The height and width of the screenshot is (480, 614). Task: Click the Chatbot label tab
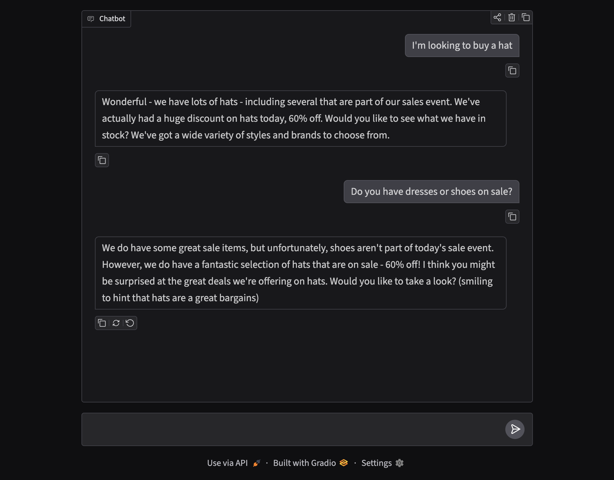(106, 19)
